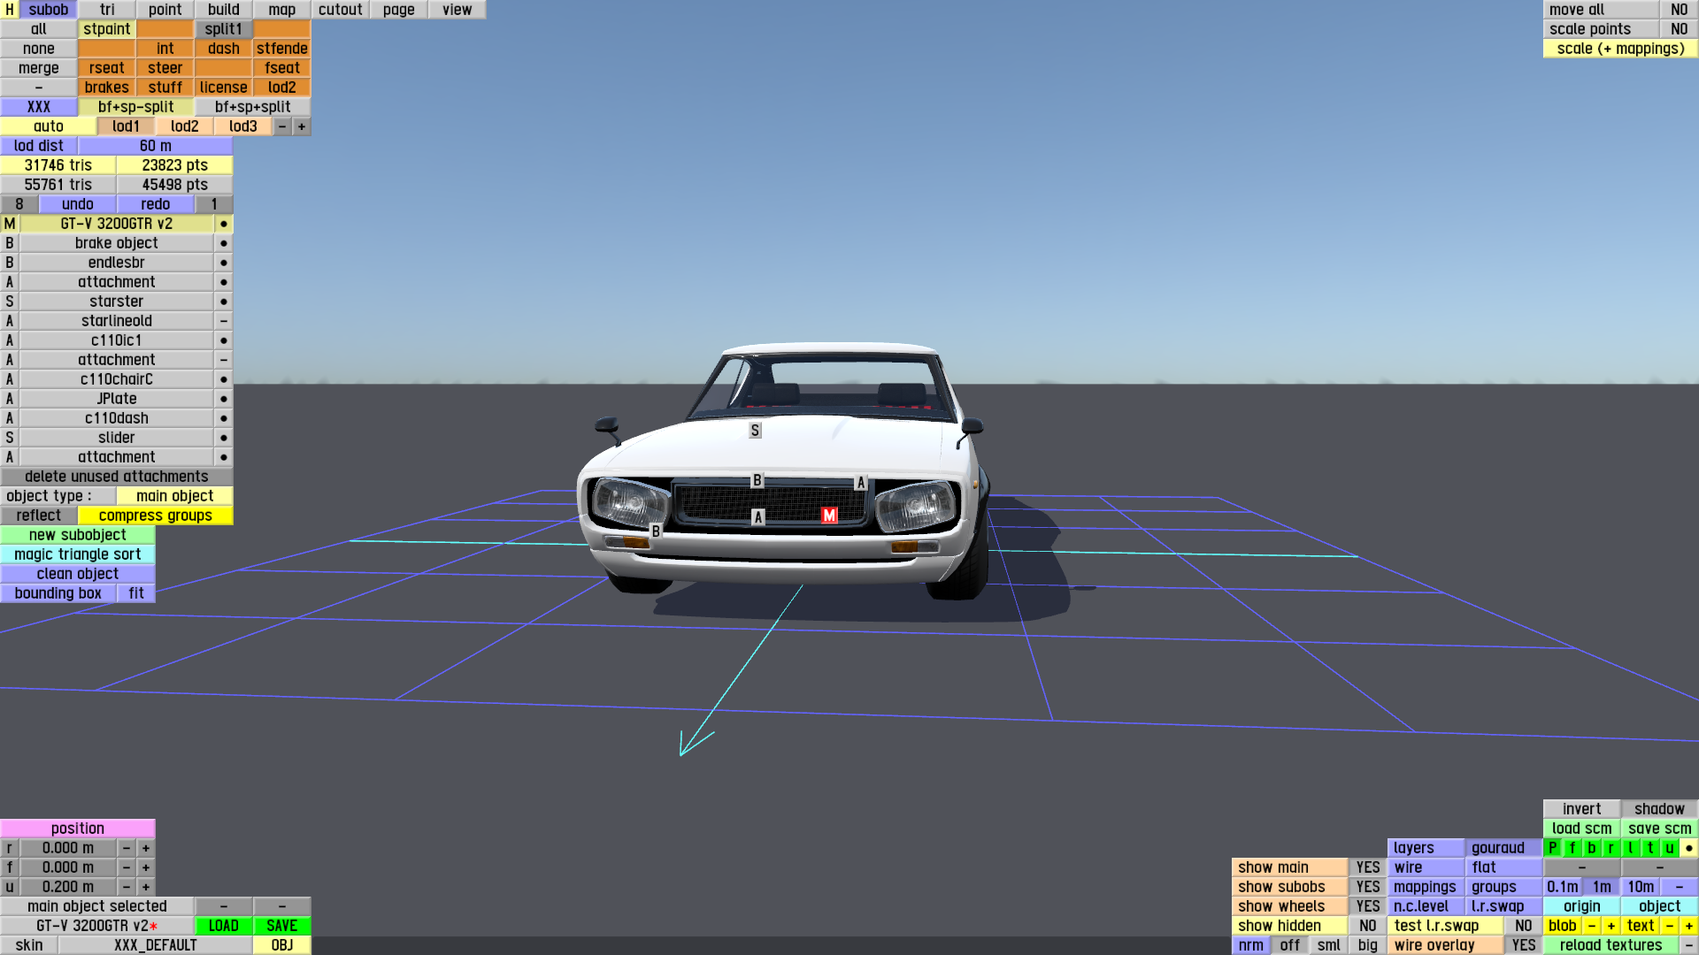This screenshot has width=1699, height=955.
Task: Click the red M marker on car grille
Action: pyautogui.click(x=829, y=516)
